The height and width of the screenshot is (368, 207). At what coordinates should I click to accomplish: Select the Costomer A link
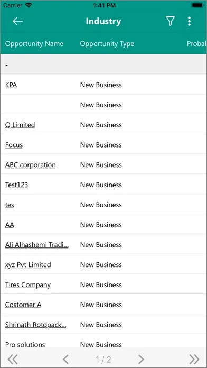(23, 305)
